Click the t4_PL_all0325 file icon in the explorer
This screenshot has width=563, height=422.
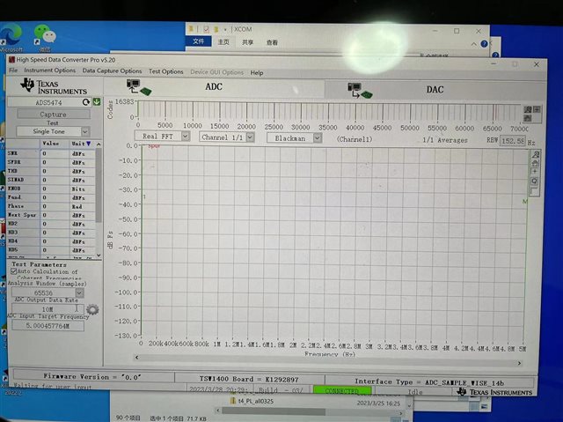pyautogui.click(x=232, y=401)
